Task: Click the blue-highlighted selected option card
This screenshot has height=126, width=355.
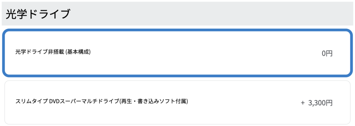Action: pos(177,53)
